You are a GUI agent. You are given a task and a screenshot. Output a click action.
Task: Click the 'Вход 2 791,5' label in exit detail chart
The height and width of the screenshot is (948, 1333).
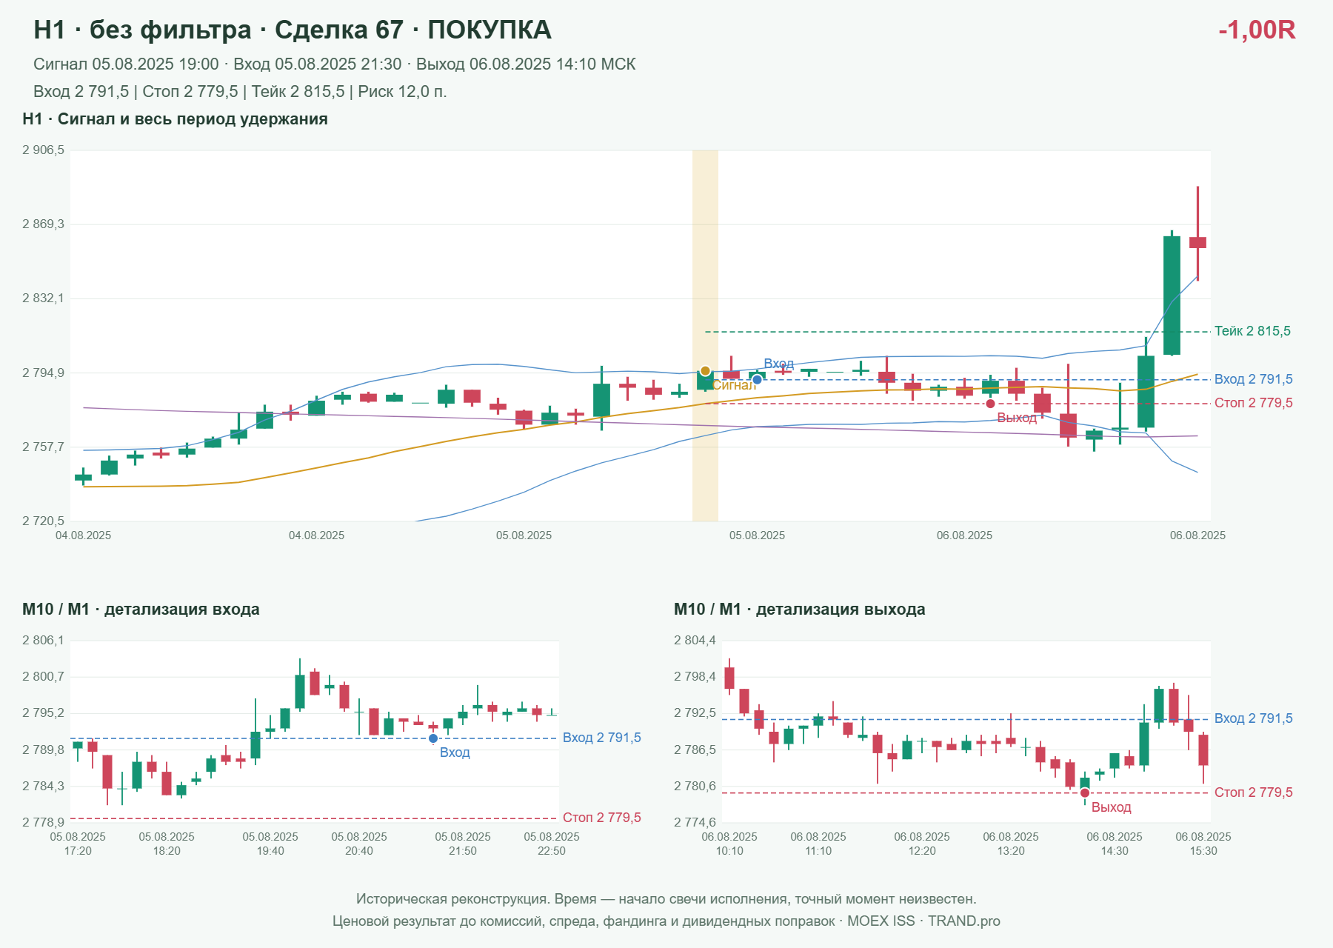click(x=1254, y=718)
